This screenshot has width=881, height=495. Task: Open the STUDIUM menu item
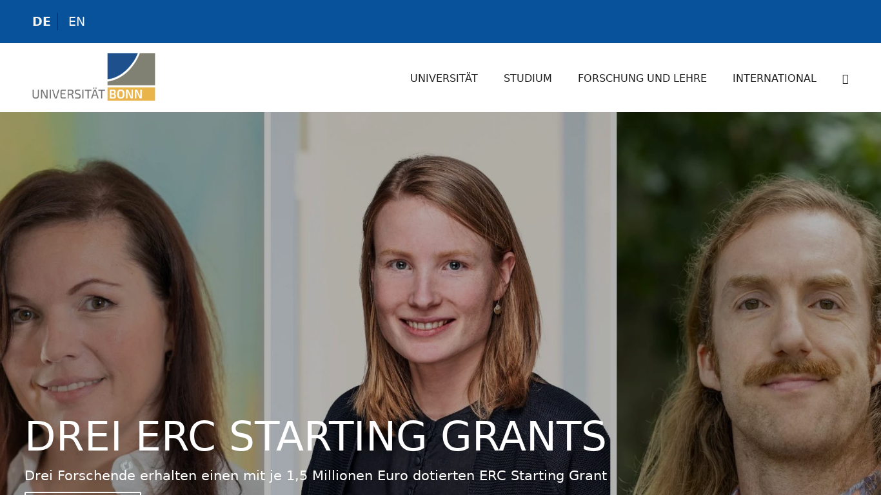pos(528,78)
